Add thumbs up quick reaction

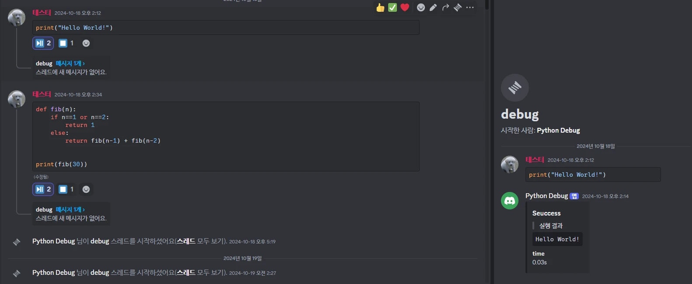tap(380, 7)
